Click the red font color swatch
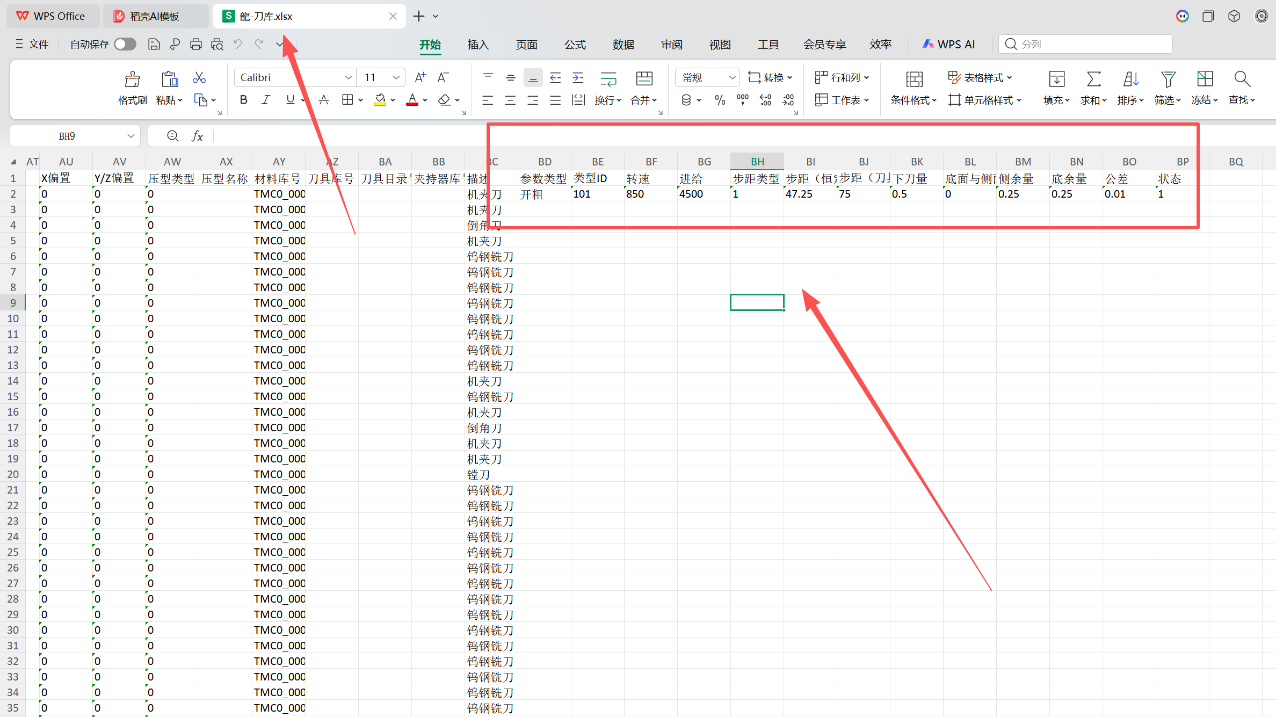Screen dimensions: 1276x717 pos(412,100)
